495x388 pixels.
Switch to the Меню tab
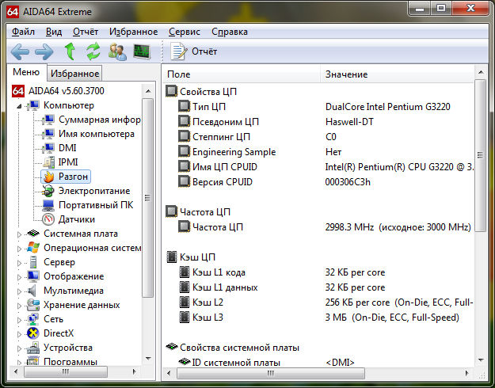pos(26,72)
